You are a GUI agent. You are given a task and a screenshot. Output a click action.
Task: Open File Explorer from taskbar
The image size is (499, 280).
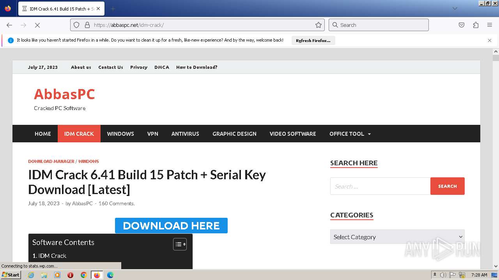coord(44,275)
